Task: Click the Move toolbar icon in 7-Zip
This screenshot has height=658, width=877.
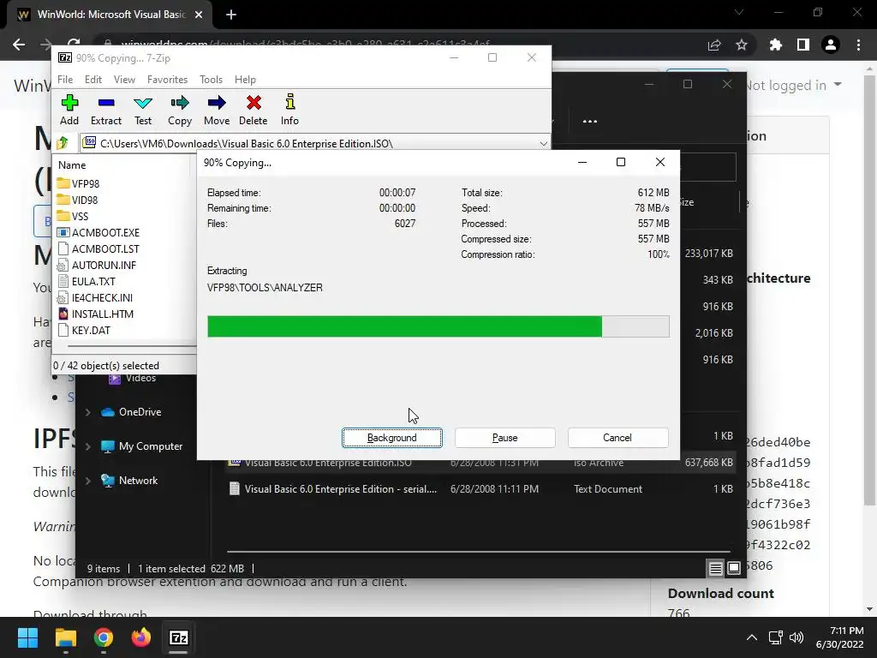Action: (217, 110)
